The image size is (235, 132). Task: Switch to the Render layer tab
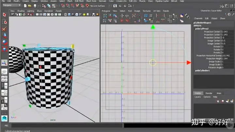point(209,93)
